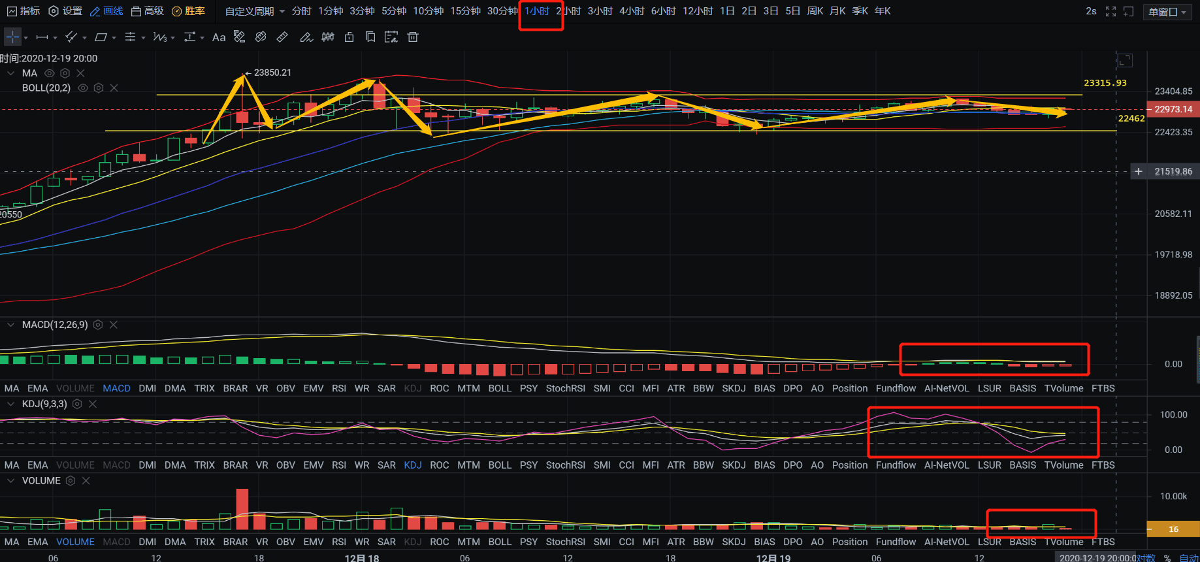The height and width of the screenshot is (562, 1200).
Task: Collapse the KDJ(9,3,3) indicator panel
Action: click(x=10, y=404)
